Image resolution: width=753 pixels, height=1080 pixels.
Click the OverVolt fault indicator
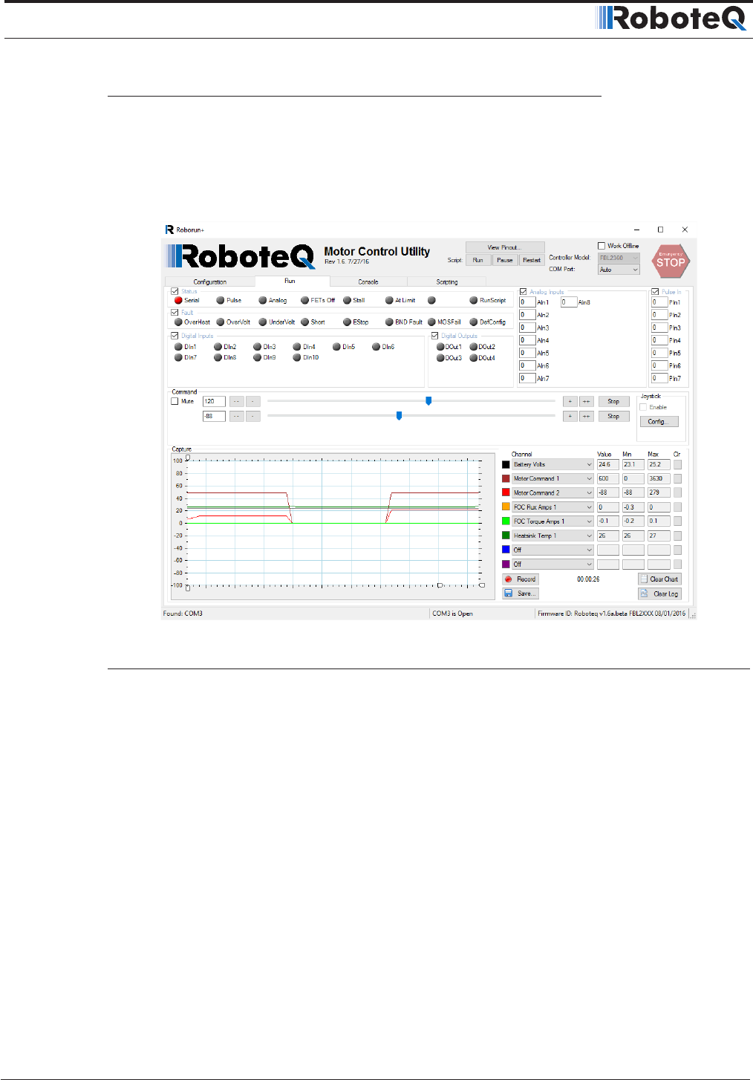pos(221,322)
